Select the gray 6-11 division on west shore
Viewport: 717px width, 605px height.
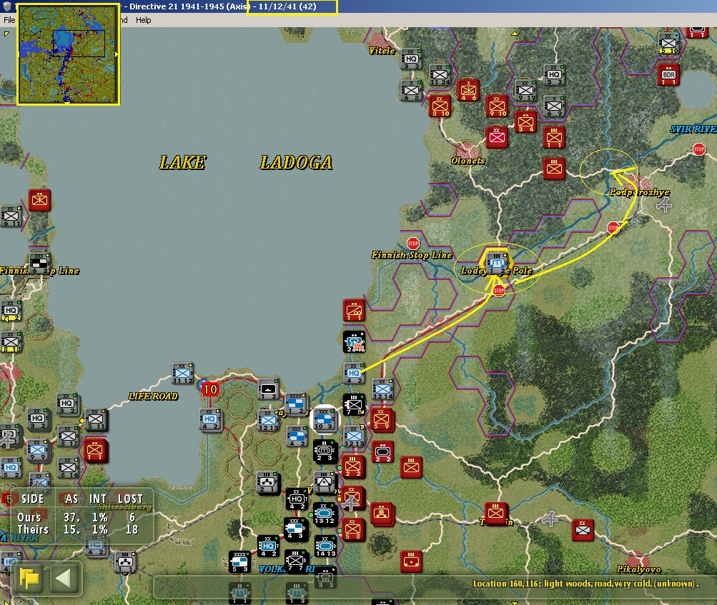11,216
